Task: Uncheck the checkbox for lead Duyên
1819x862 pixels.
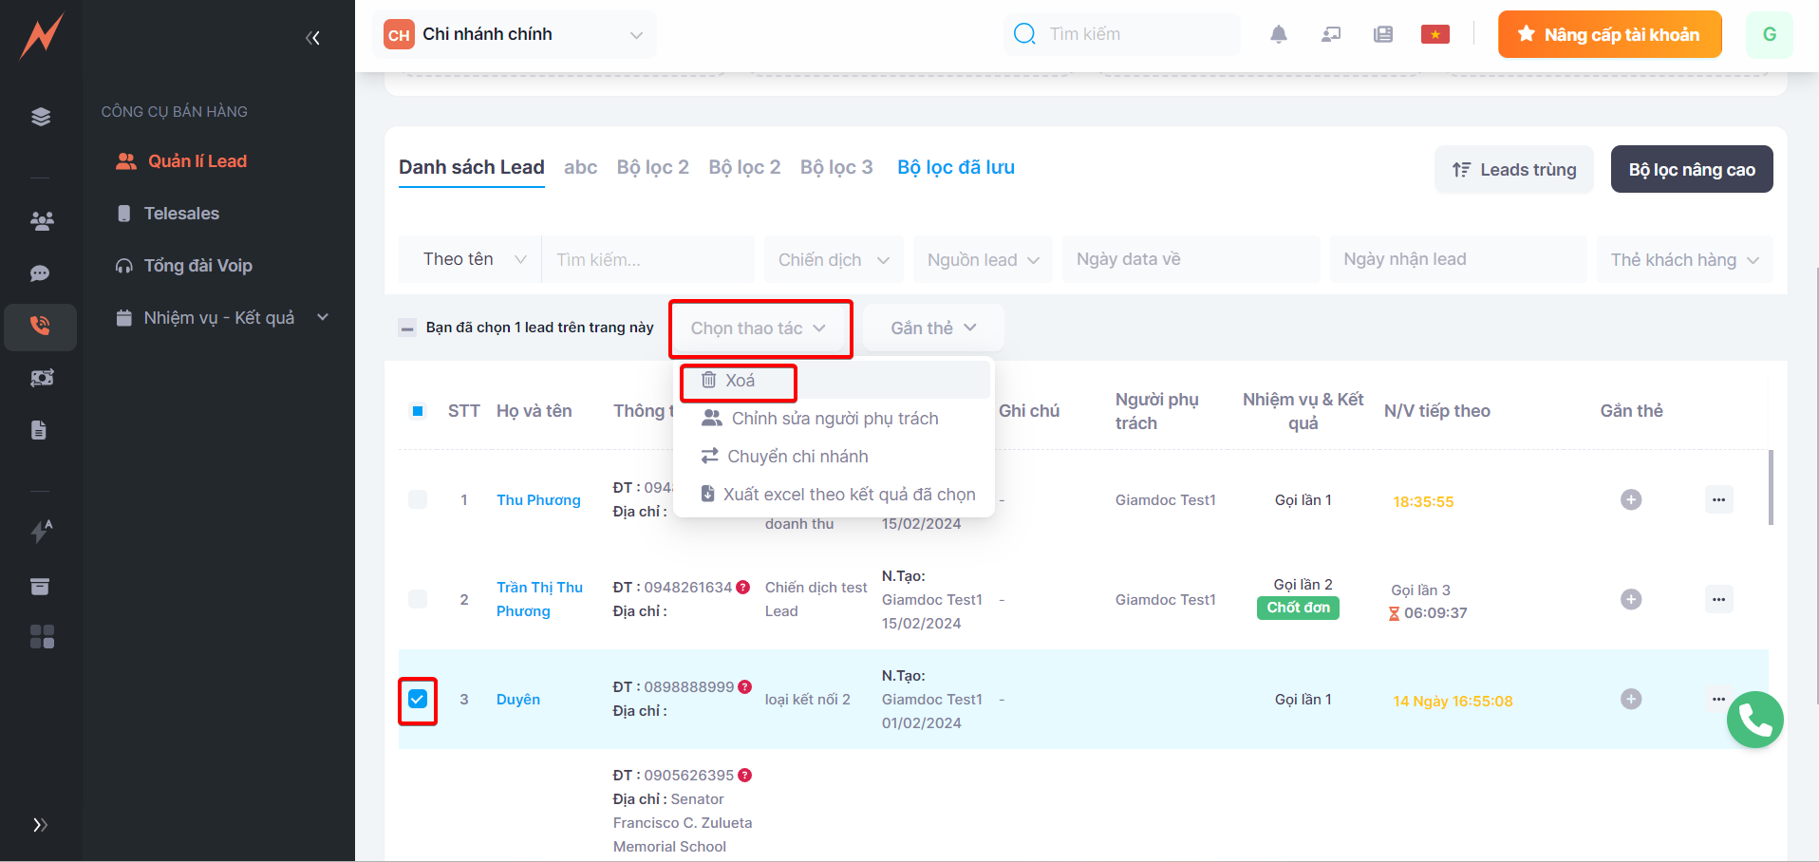Action: [418, 700]
